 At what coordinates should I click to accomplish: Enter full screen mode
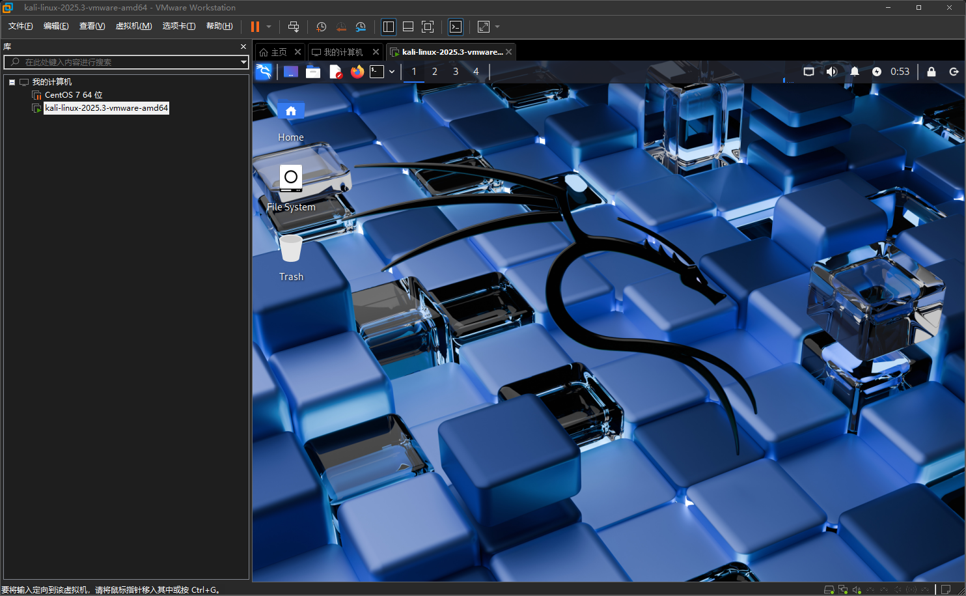point(428,27)
